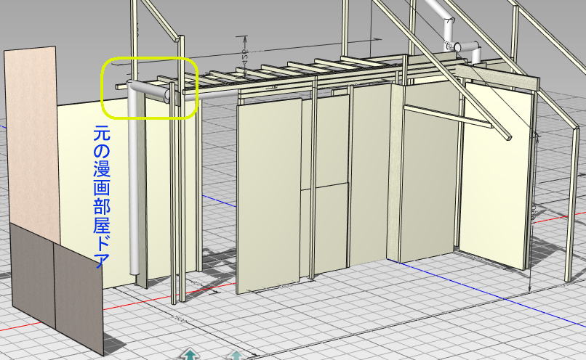This screenshot has width=586, height=360.
Task: Click the diagonal brace beam near right wall
Action: [458, 120]
